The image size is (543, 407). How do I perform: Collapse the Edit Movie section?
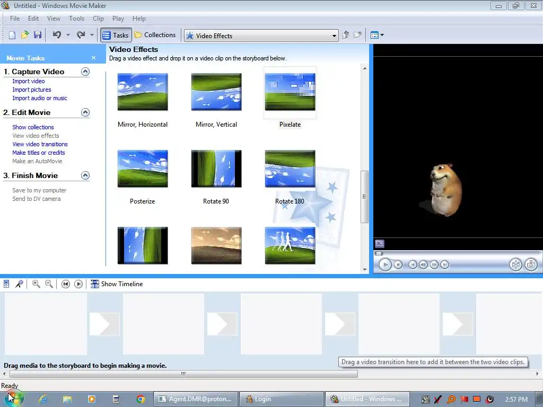85,112
